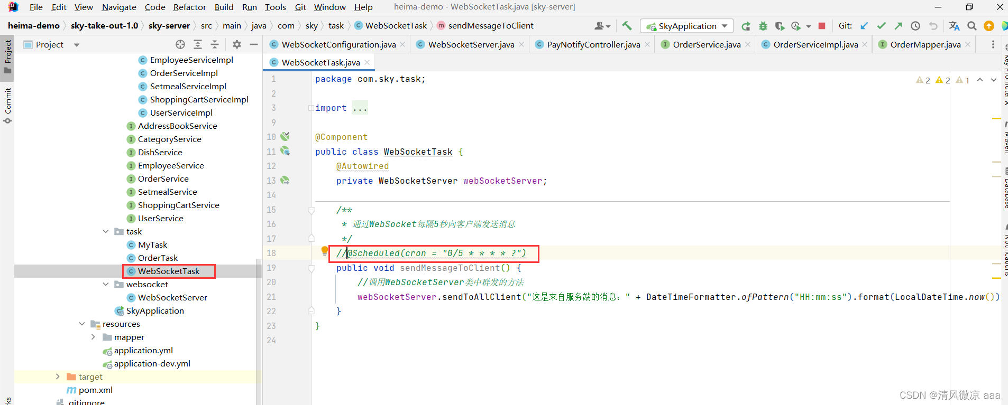This screenshot has height=405, width=1008.
Task: Rerun SkyApplication with the green rerun icon
Action: pos(746,26)
